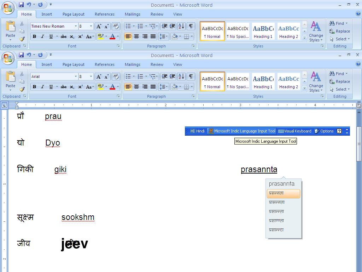Image resolution: width=362 pixels, height=272 pixels.
Task: Click Multilevel List in the Arial ribbon
Action: click(153, 76)
